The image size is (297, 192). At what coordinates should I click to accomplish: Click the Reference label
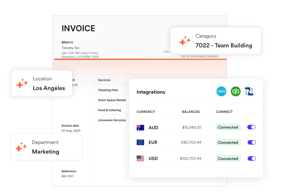69,171
